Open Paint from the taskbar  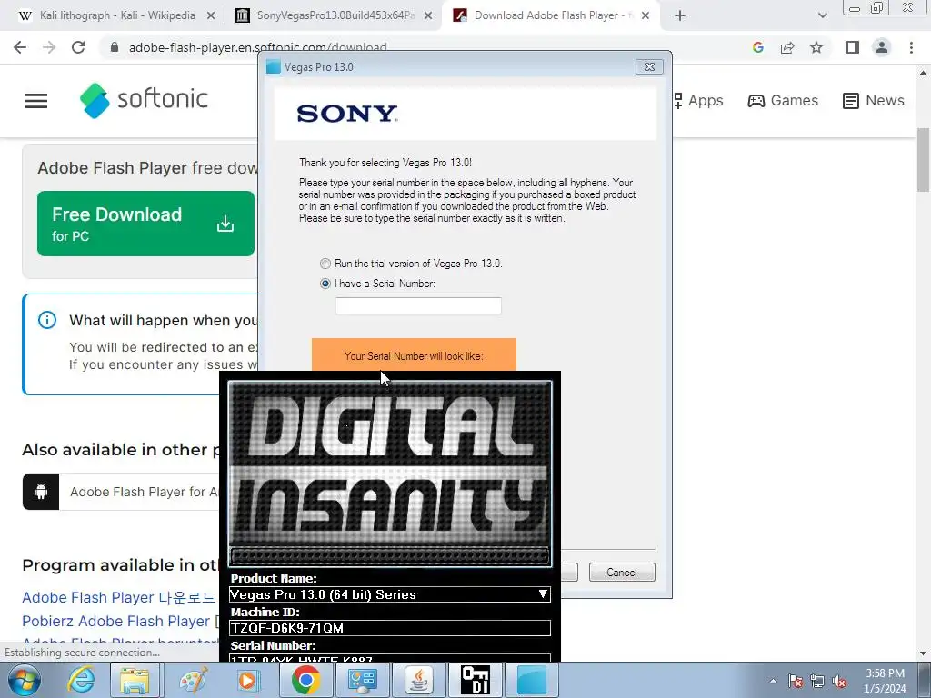click(194, 680)
